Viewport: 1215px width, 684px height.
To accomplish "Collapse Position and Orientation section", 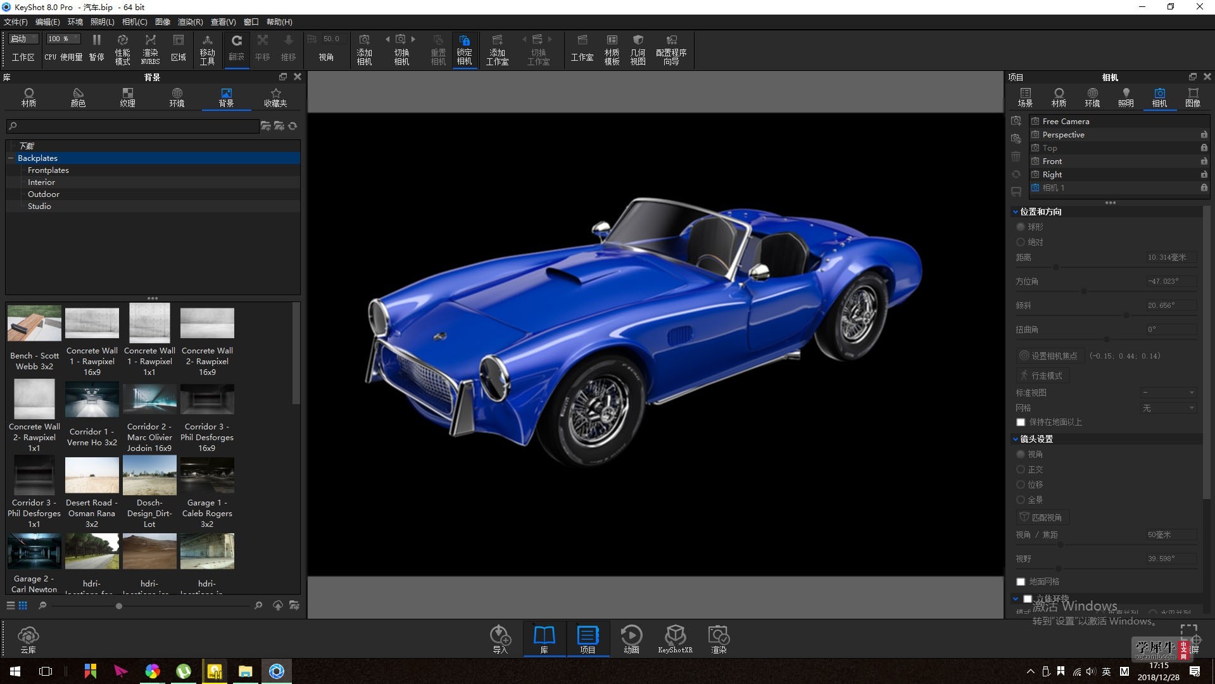I will click(1016, 212).
